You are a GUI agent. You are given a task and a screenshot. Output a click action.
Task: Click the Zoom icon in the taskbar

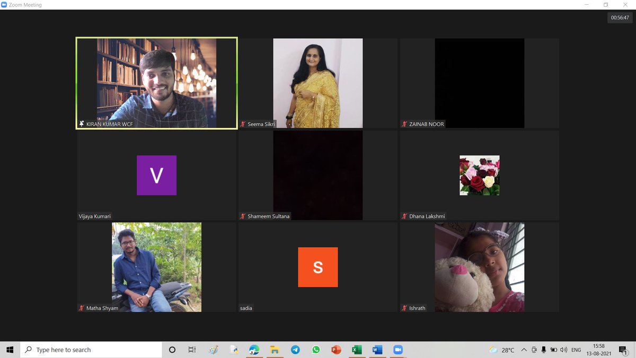pos(397,350)
